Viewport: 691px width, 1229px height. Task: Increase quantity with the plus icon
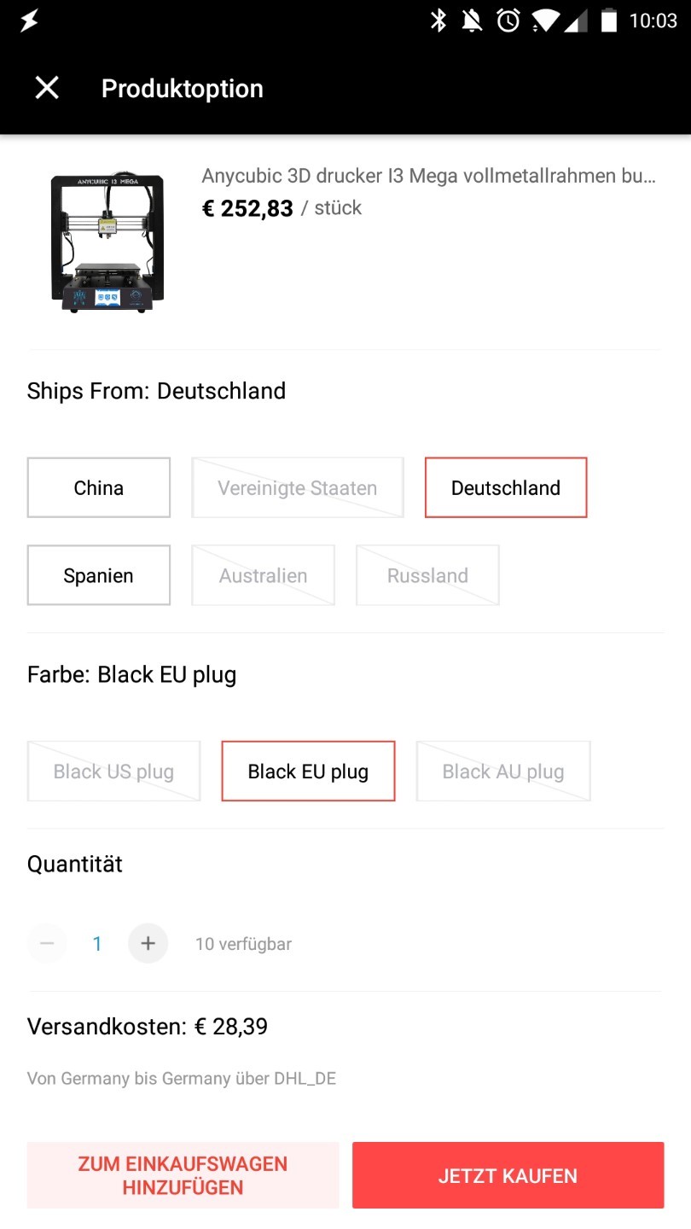pos(148,943)
